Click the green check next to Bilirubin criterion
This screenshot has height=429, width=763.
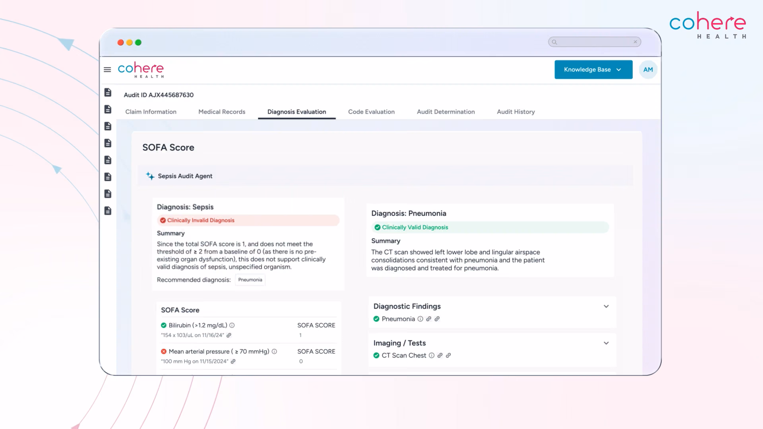[x=163, y=325]
